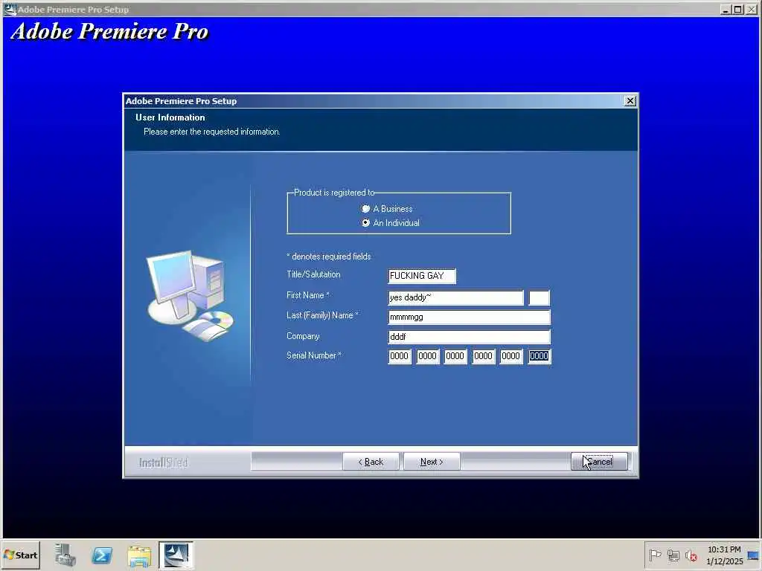Screen dimensions: 762x571
Task: Close the Adobe Premiere Pro Setup dialog
Action: 630,100
